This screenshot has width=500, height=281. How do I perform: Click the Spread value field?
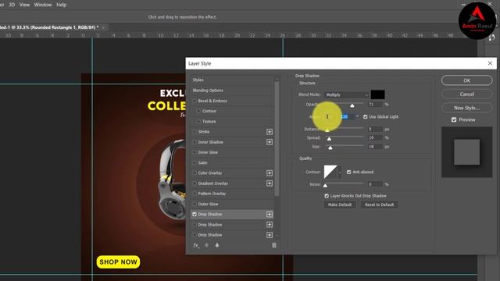coord(375,138)
